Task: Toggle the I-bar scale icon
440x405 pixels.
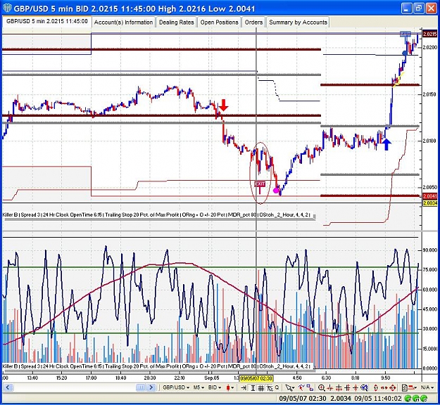Action: 253,387
